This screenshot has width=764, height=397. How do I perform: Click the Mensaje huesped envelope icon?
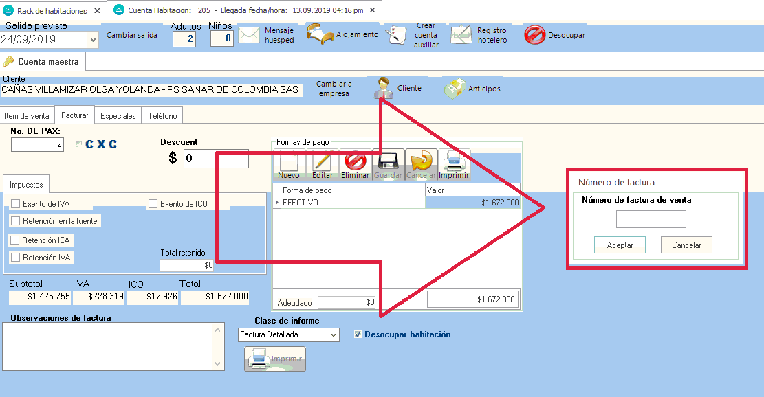248,35
